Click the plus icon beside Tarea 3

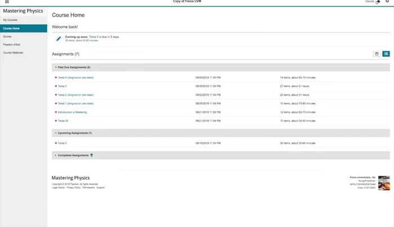pos(56,86)
